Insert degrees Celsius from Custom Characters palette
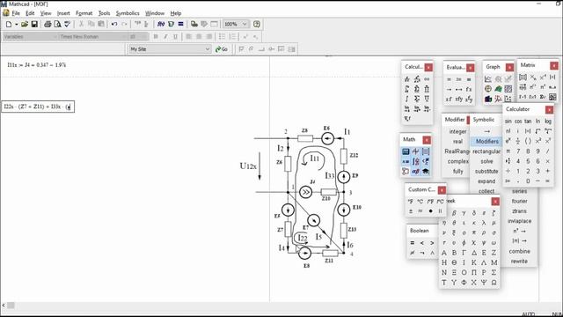The height and width of the screenshot is (317, 563). pos(420,202)
